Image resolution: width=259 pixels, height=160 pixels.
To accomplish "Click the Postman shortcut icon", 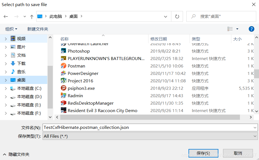I will [x=63, y=66].
